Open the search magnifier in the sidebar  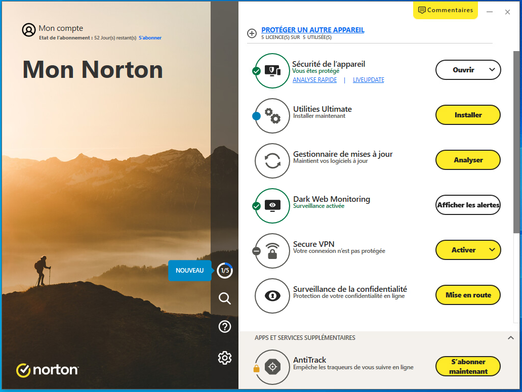click(225, 298)
